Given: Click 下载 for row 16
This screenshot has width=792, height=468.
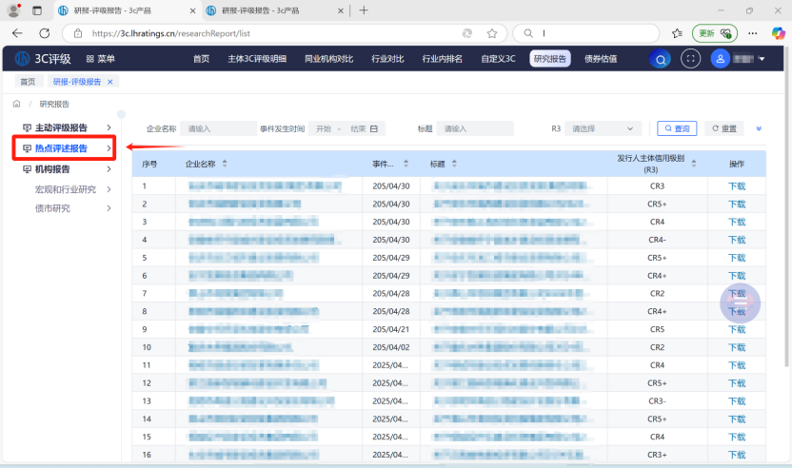Looking at the screenshot, I should pyautogui.click(x=737, y=455).
